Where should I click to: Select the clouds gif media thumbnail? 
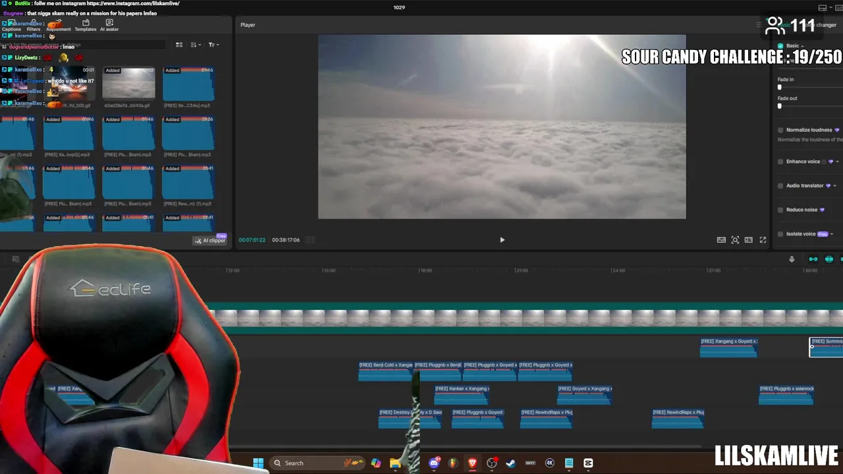pos(128,83)
